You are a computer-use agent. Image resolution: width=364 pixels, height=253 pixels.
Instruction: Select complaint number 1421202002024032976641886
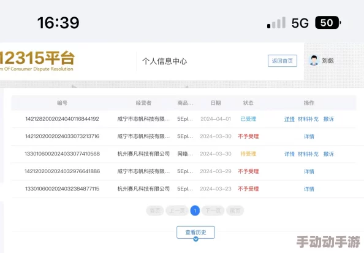[63, 171]
